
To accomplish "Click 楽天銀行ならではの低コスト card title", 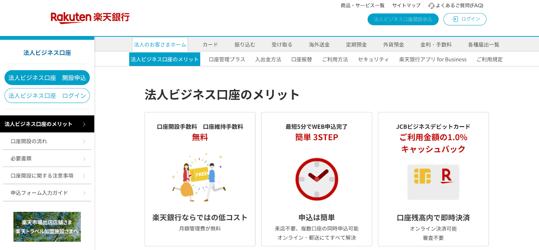I will [200, 217].
